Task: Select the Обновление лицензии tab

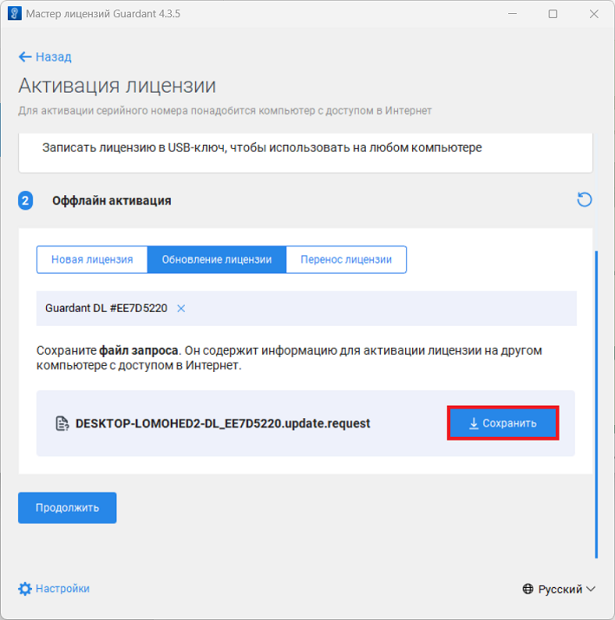Action: click(x=217, y=259)
